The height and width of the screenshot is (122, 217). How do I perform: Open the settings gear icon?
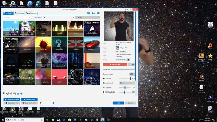[98, 13]
